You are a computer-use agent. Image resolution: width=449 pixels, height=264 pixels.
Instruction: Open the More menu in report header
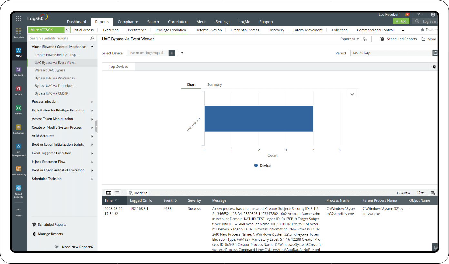(429, 39)
